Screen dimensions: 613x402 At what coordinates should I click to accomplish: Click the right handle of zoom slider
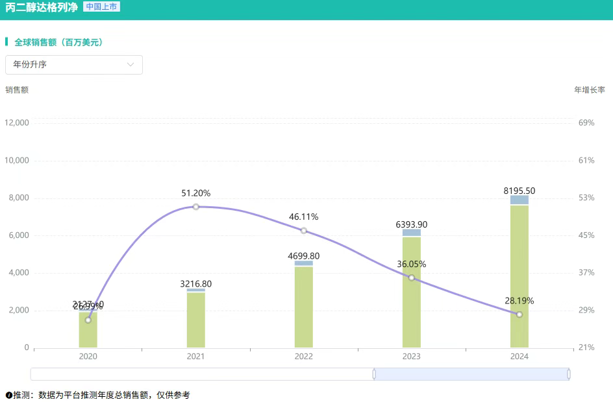(x=569, y=374)
